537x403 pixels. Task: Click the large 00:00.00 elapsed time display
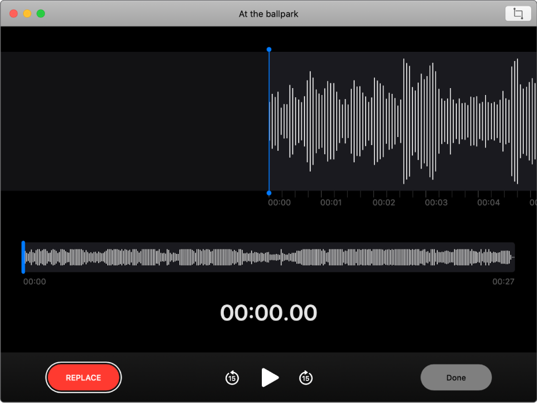pyautogui.click(x=269, y=313)
